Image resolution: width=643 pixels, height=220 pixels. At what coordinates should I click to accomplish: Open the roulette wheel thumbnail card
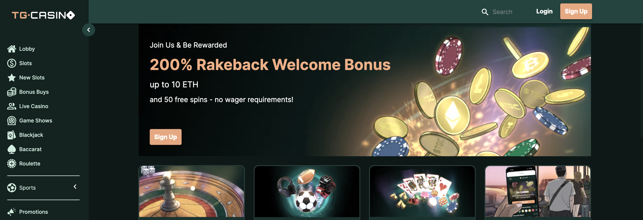click(x=192, y=192)
